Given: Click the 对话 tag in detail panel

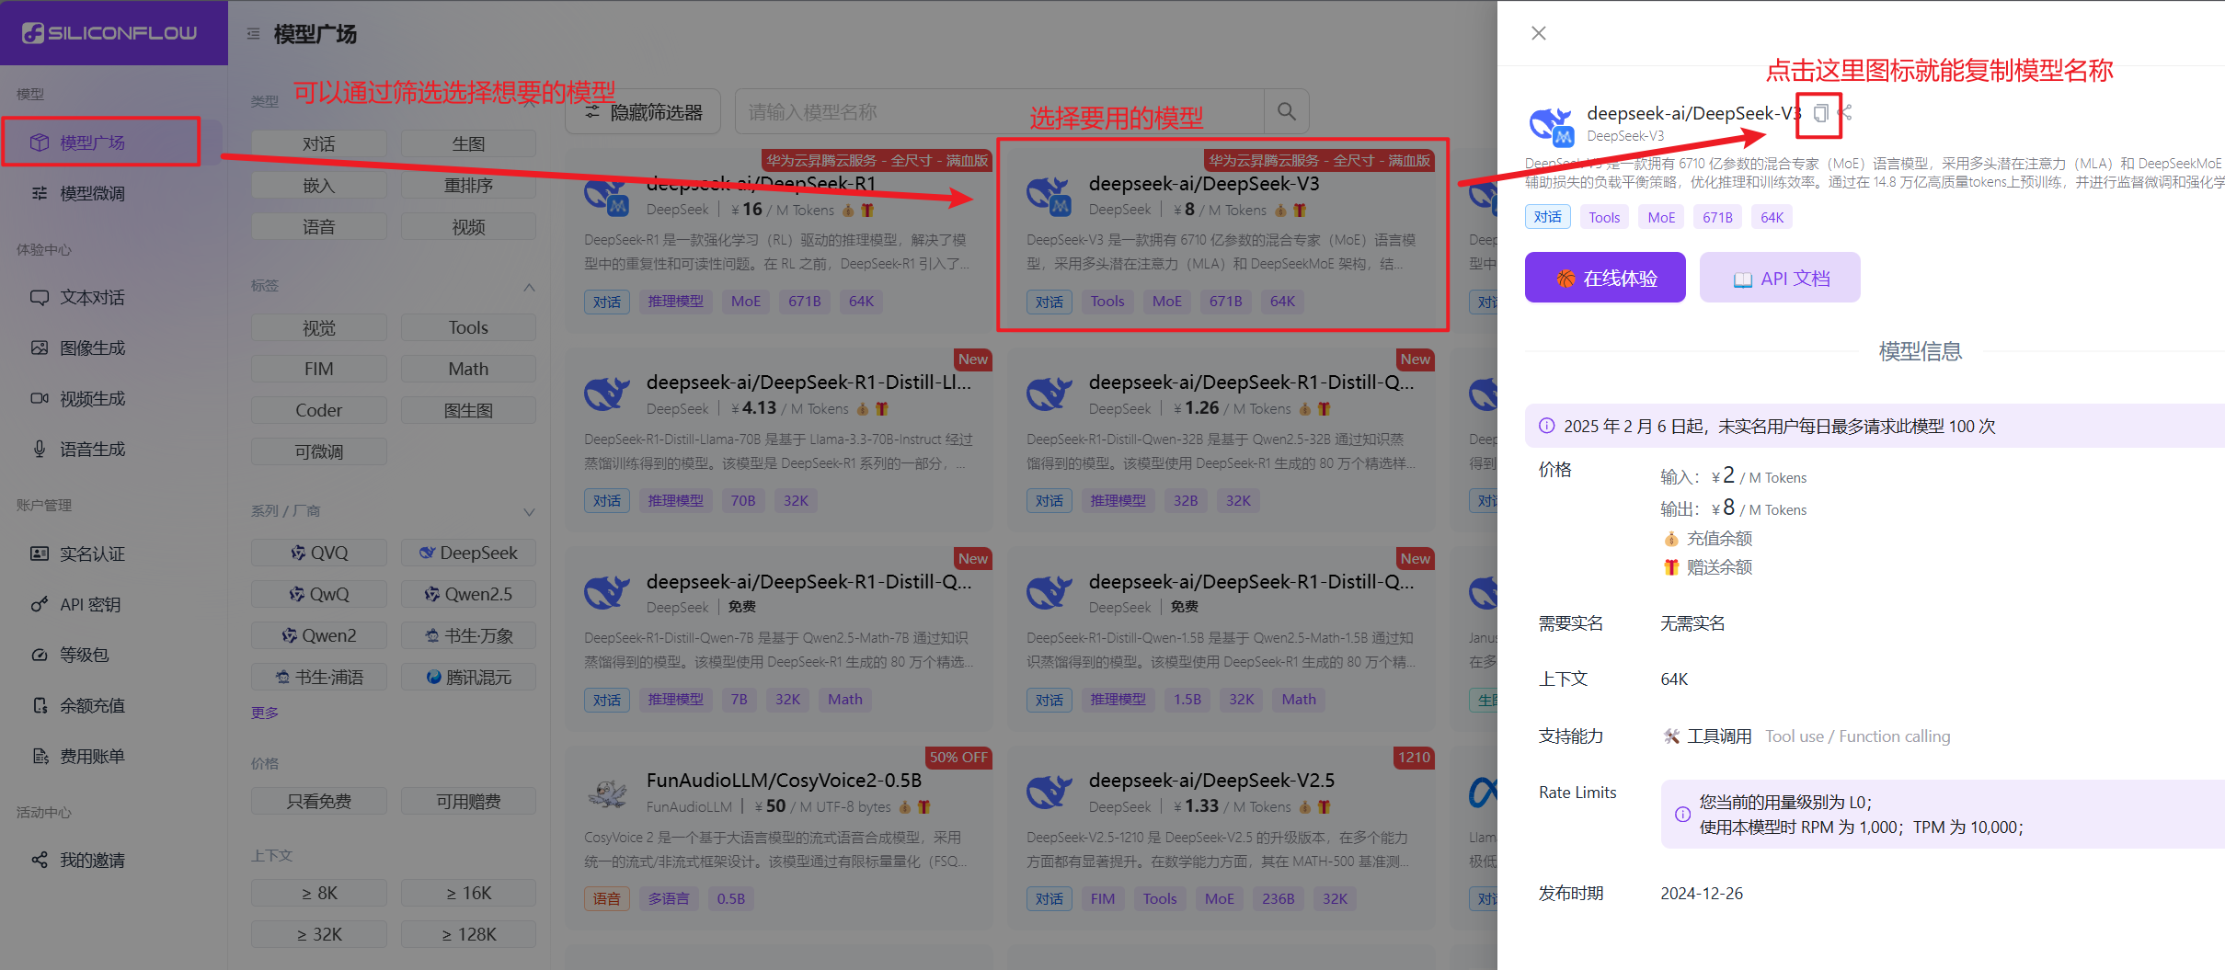Looking at the screenshot, I should coord(1547,217).
